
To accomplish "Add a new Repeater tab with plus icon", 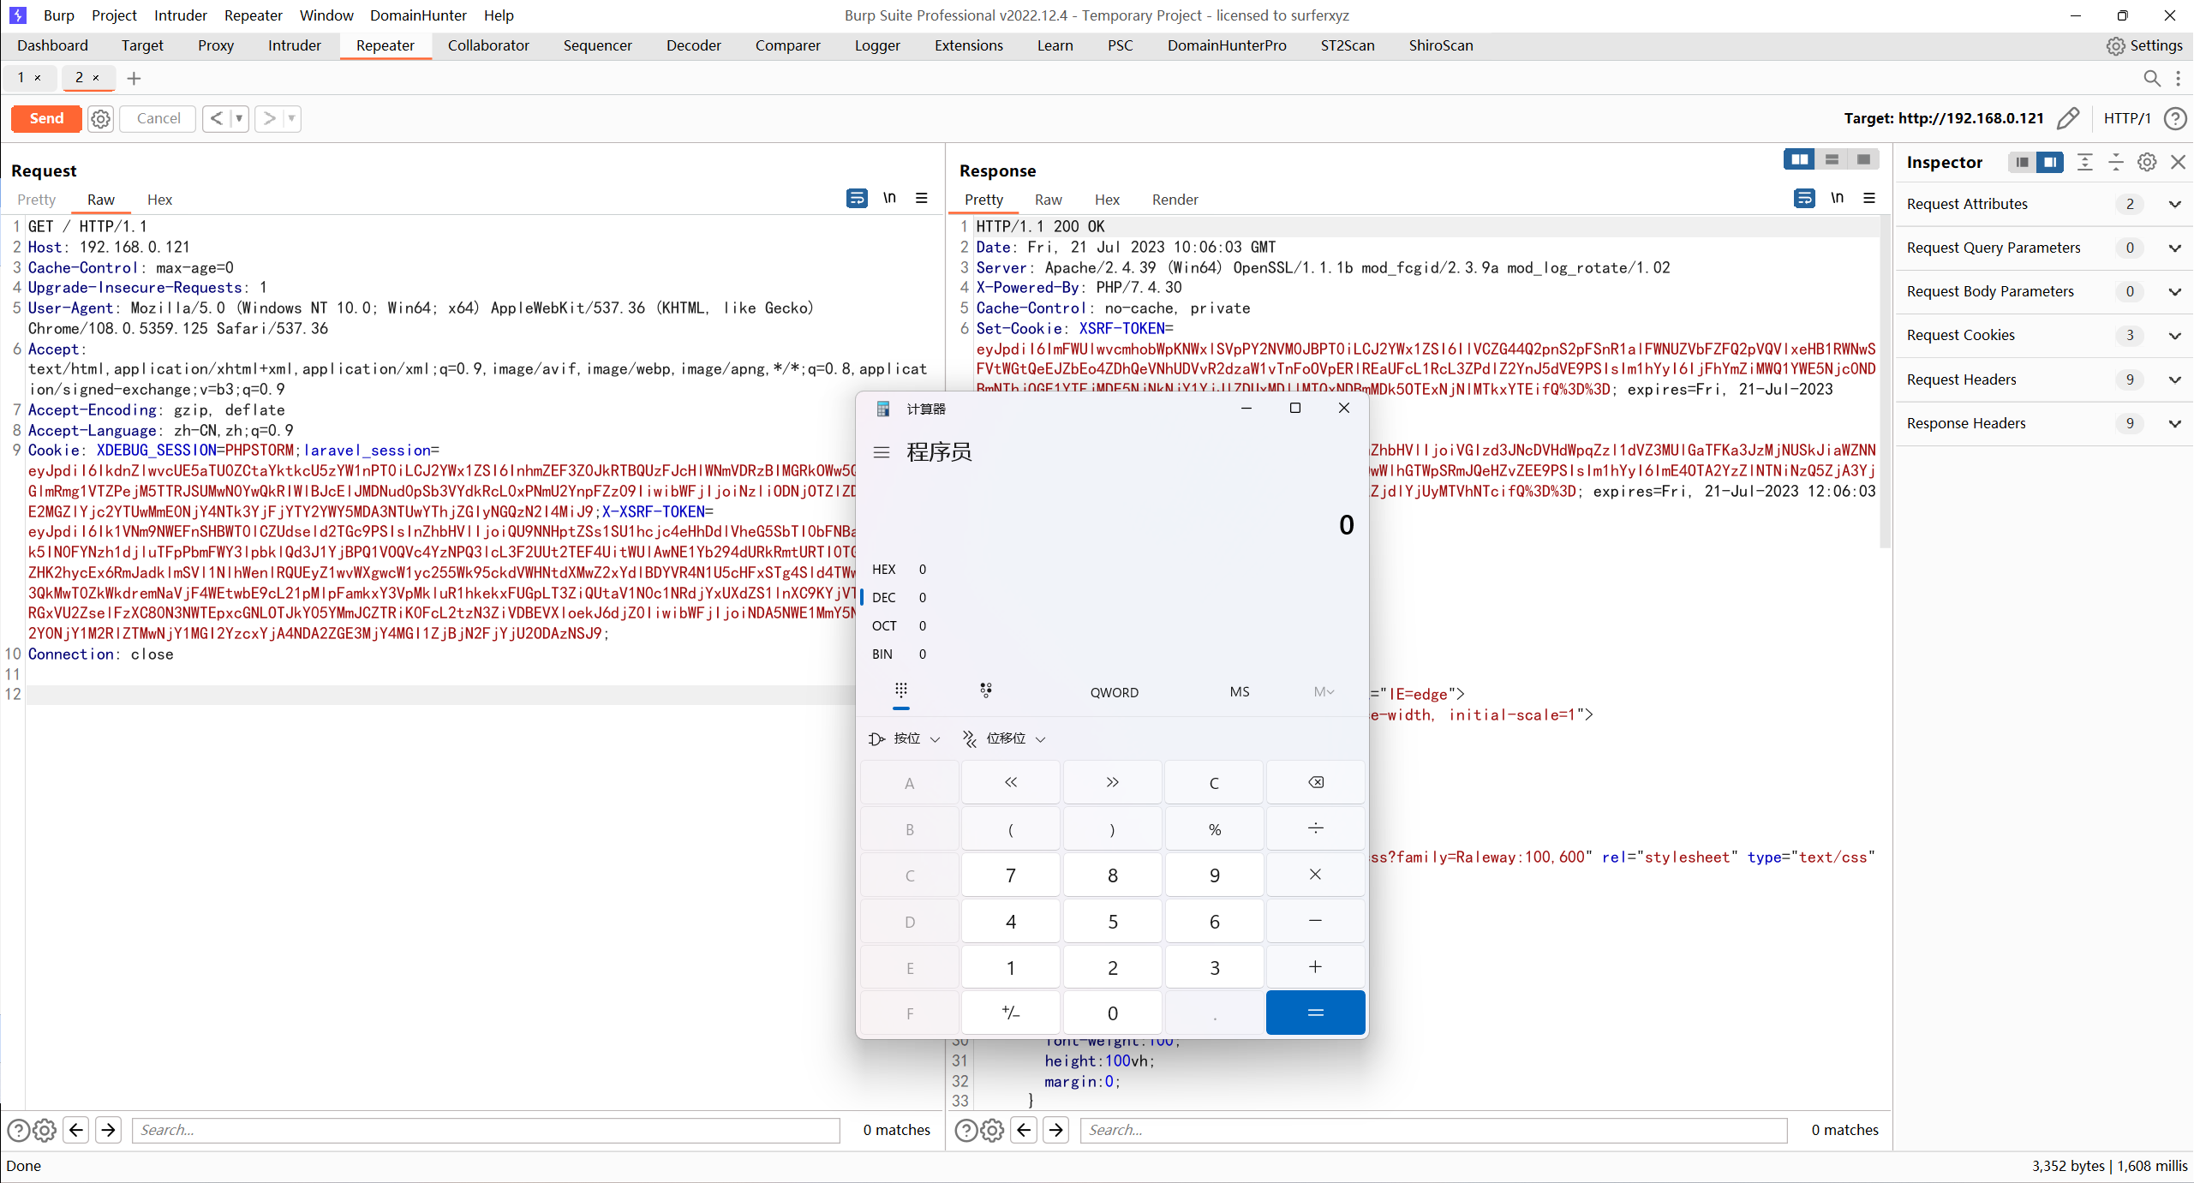I will (134, 78).
